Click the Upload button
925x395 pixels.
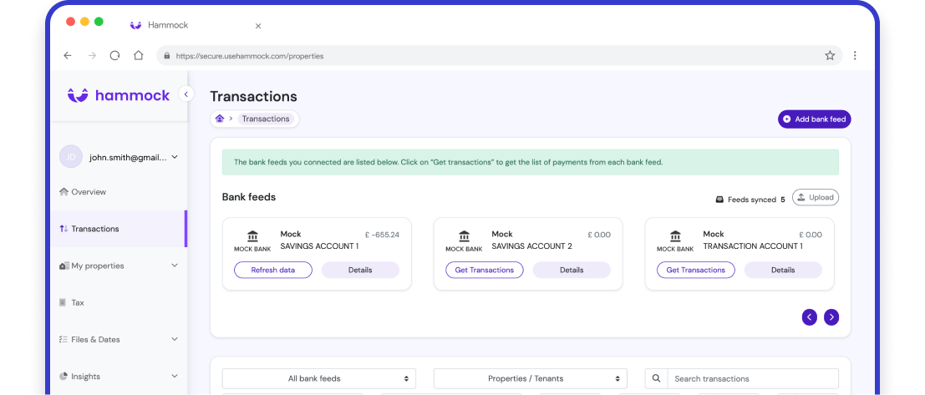(x=815, y=197)
